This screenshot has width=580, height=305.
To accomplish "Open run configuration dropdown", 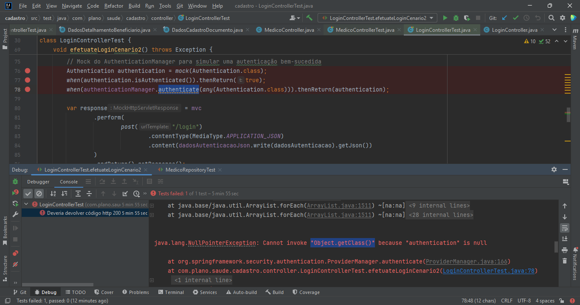I will point(377,18).
